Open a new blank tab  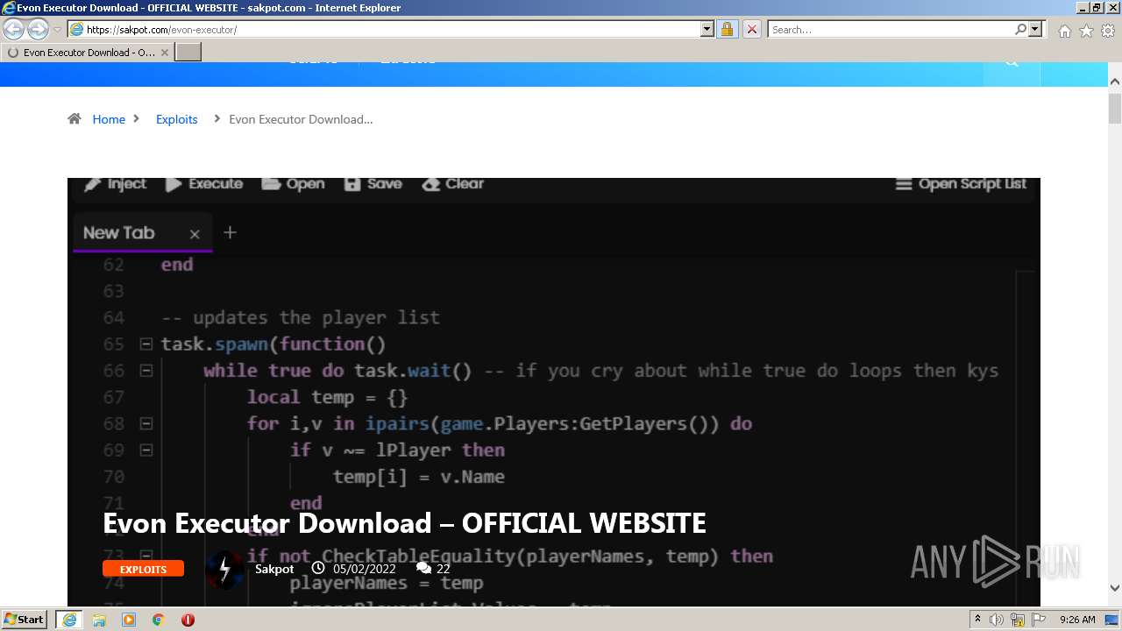tap(188, 53)
